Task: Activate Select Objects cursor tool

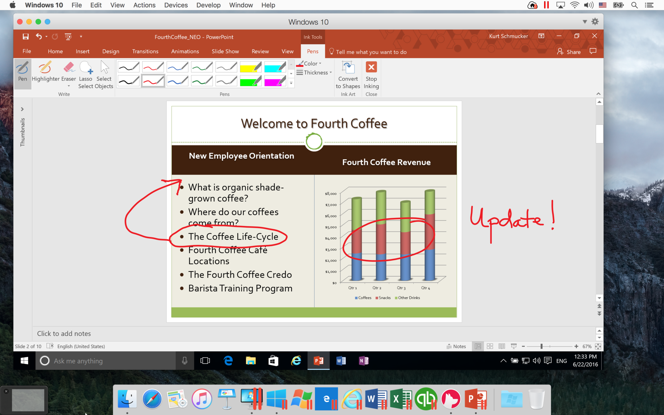Action: (104, 74)
